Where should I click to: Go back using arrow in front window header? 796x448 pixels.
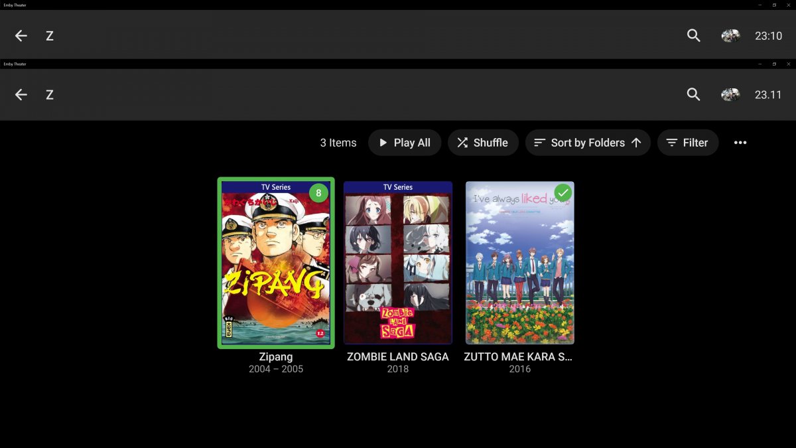point(21,95)
